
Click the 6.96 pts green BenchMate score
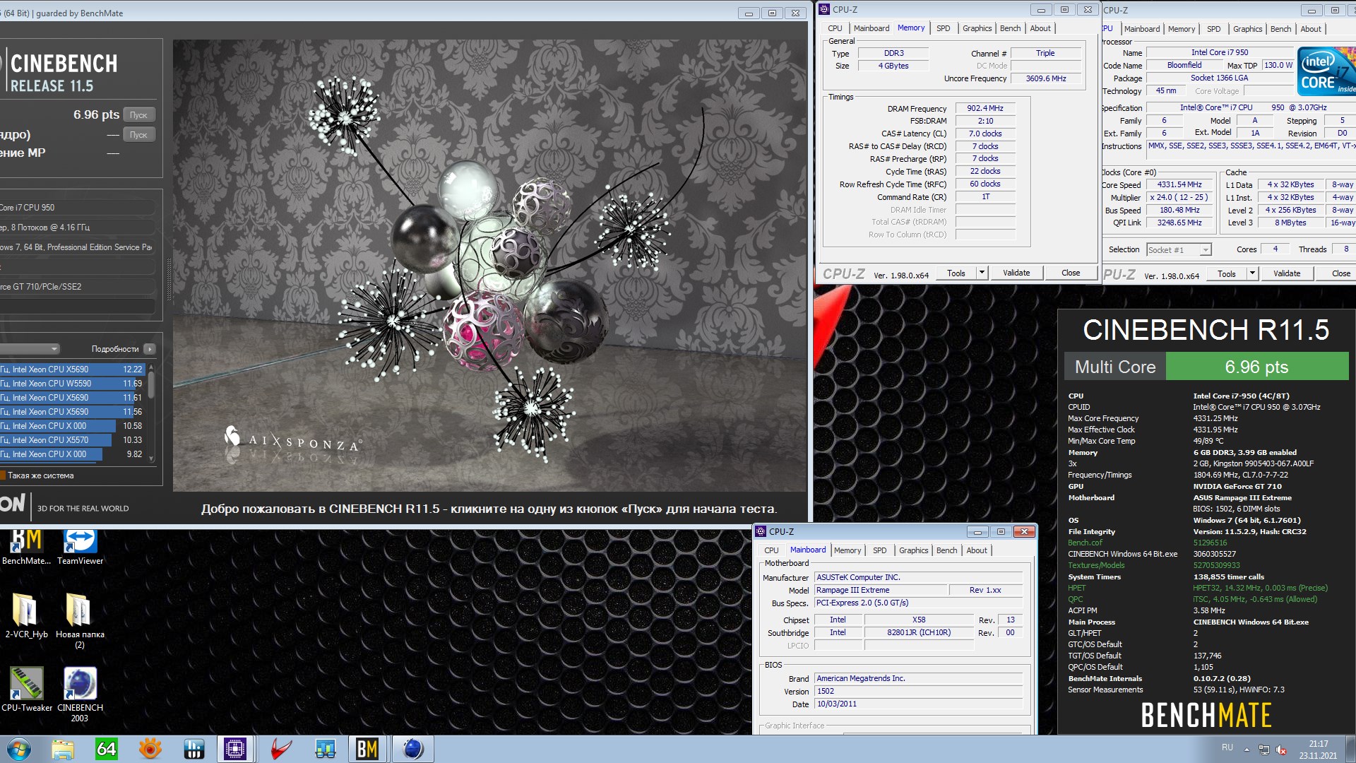1256,367
